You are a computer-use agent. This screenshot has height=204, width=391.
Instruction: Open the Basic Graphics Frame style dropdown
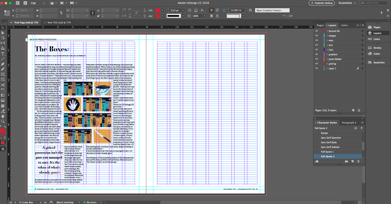point(291,10)
